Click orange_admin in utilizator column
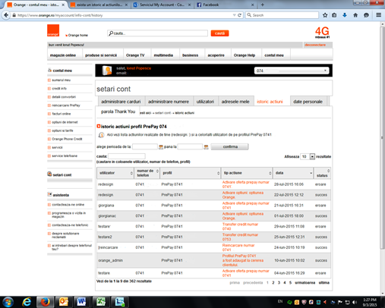The width and height of the screenshot is (385, 308). pyautogui.click(x=110, y=260)
